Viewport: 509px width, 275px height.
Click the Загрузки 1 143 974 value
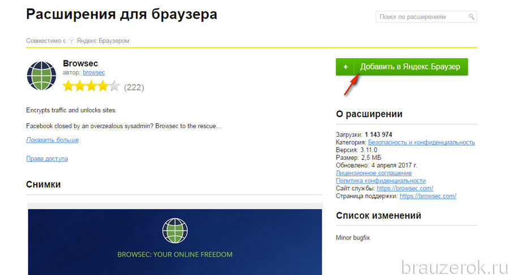378,134
